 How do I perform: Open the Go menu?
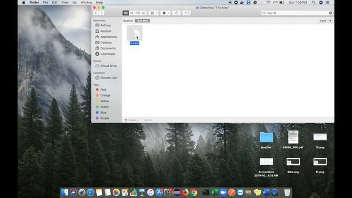point(75,2)
